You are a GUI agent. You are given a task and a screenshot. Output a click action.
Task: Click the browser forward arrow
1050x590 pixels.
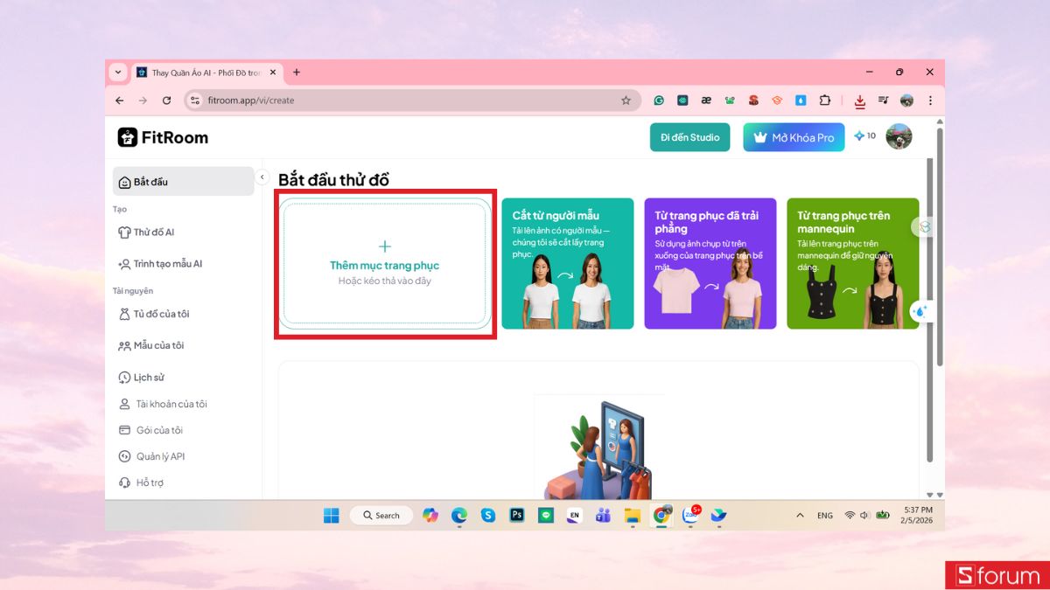coord(143,101)
